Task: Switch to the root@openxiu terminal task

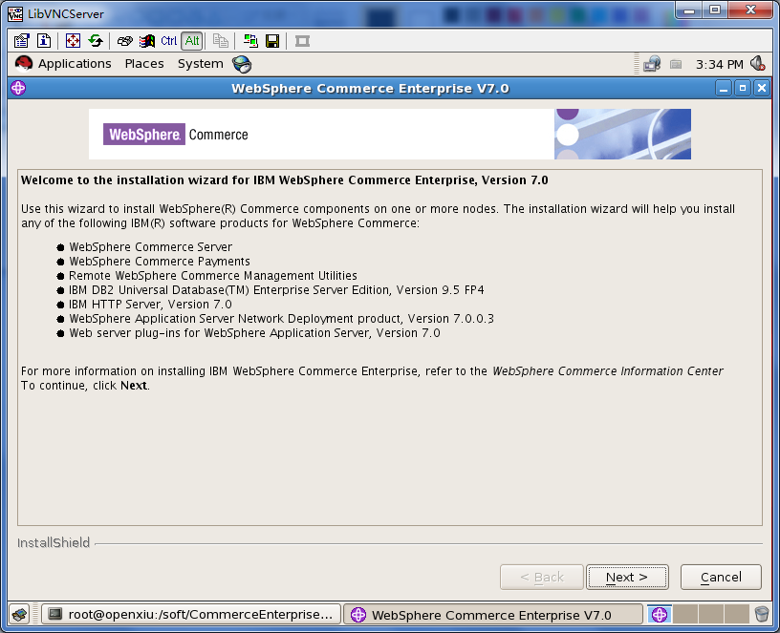Action: (x=191, y=615)
